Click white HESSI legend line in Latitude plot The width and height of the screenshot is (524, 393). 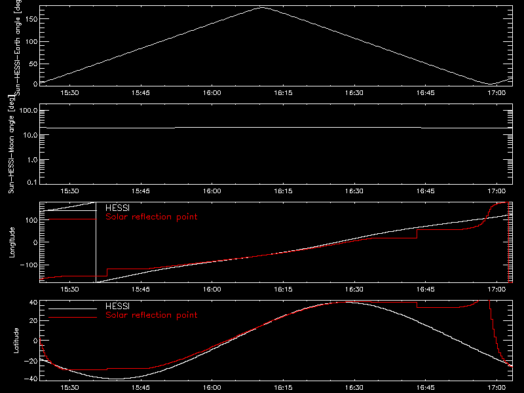pyautogui.click(x=73, y=309)
